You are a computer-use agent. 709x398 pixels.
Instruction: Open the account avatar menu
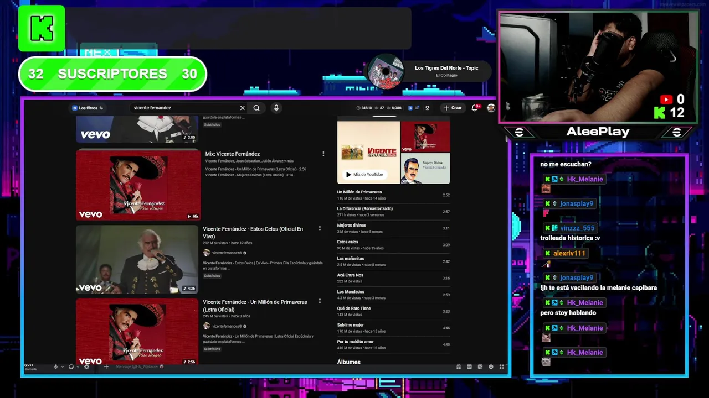491,108
